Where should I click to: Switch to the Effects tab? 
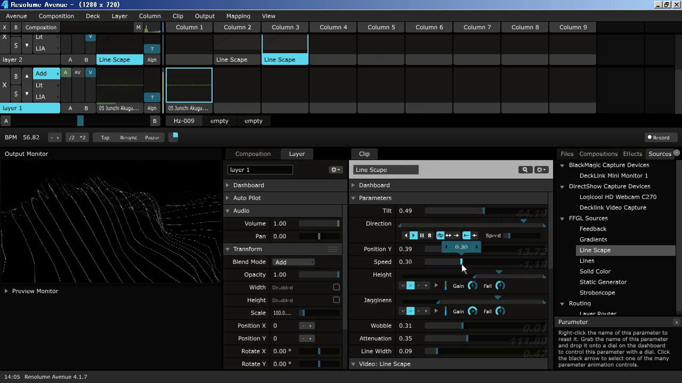[632, 154]
